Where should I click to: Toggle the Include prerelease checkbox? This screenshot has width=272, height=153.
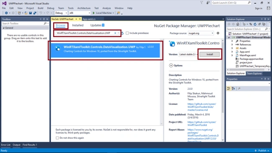click(x=127, y=33)
